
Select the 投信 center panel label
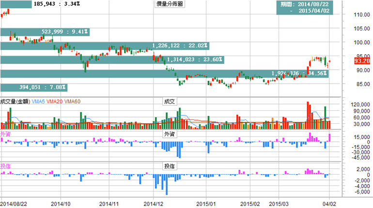tap(170, 166)
